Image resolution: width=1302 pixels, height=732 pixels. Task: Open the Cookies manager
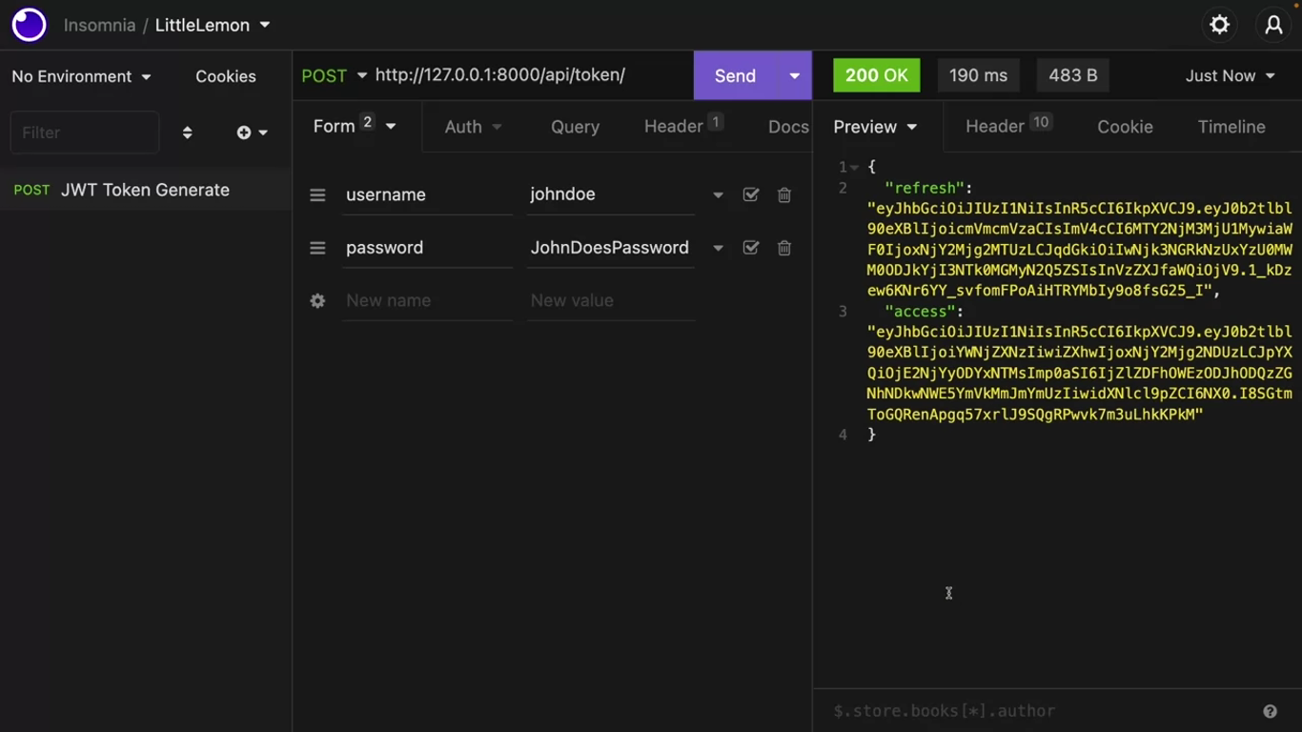(x=225, y=76)
